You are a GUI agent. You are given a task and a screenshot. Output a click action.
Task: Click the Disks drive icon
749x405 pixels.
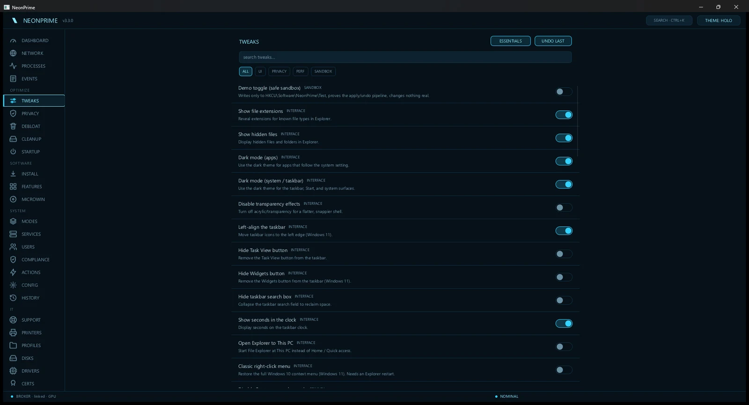tap(13, 358)
